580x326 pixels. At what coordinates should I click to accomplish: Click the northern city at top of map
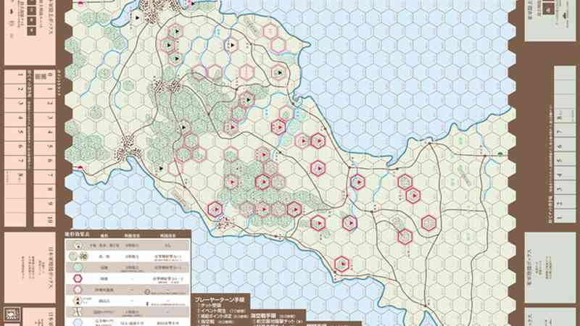174,9
